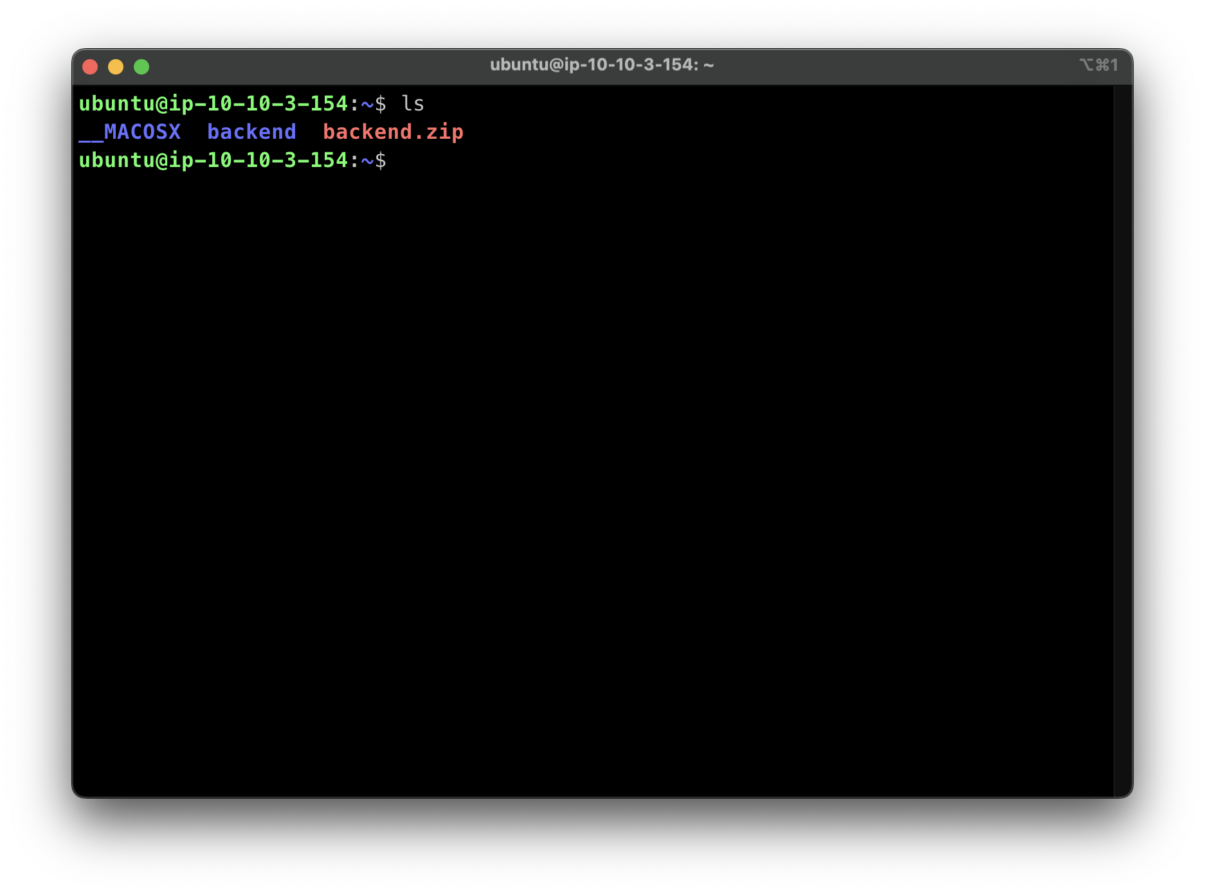Click the yellow minimize window button

pyautogui.click(x=116, y=66)
